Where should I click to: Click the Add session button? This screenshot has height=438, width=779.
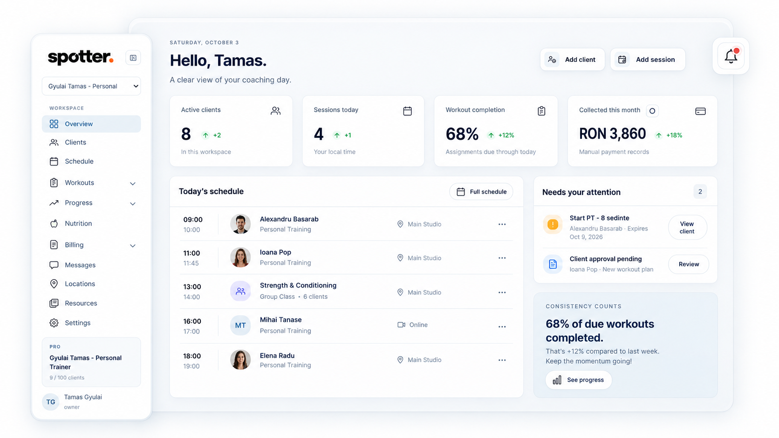click(648, 60)
